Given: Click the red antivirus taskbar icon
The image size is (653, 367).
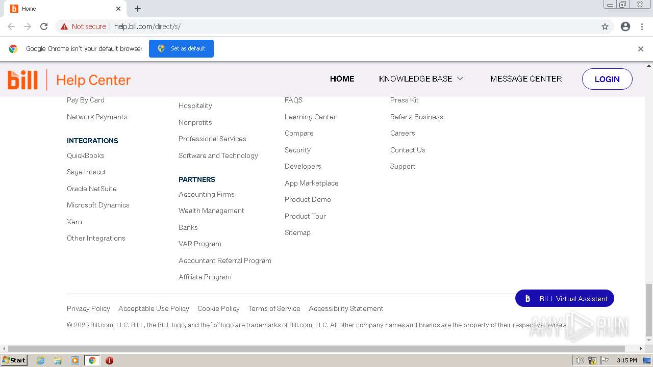Looking at the screenshot, I should (109, 360).
